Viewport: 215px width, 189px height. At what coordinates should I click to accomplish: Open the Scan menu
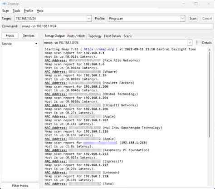5,11
